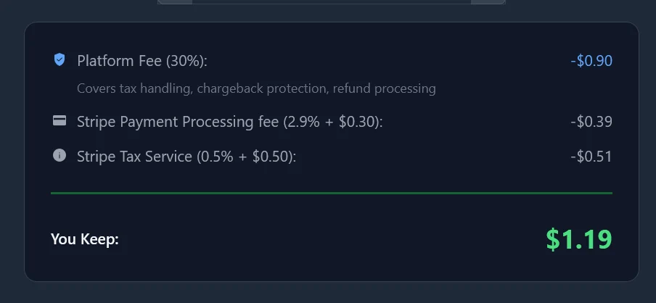Click the "Platform Fee (30%):" label
This screenshot has width=656, height=303.
click(x=142, y=61)
